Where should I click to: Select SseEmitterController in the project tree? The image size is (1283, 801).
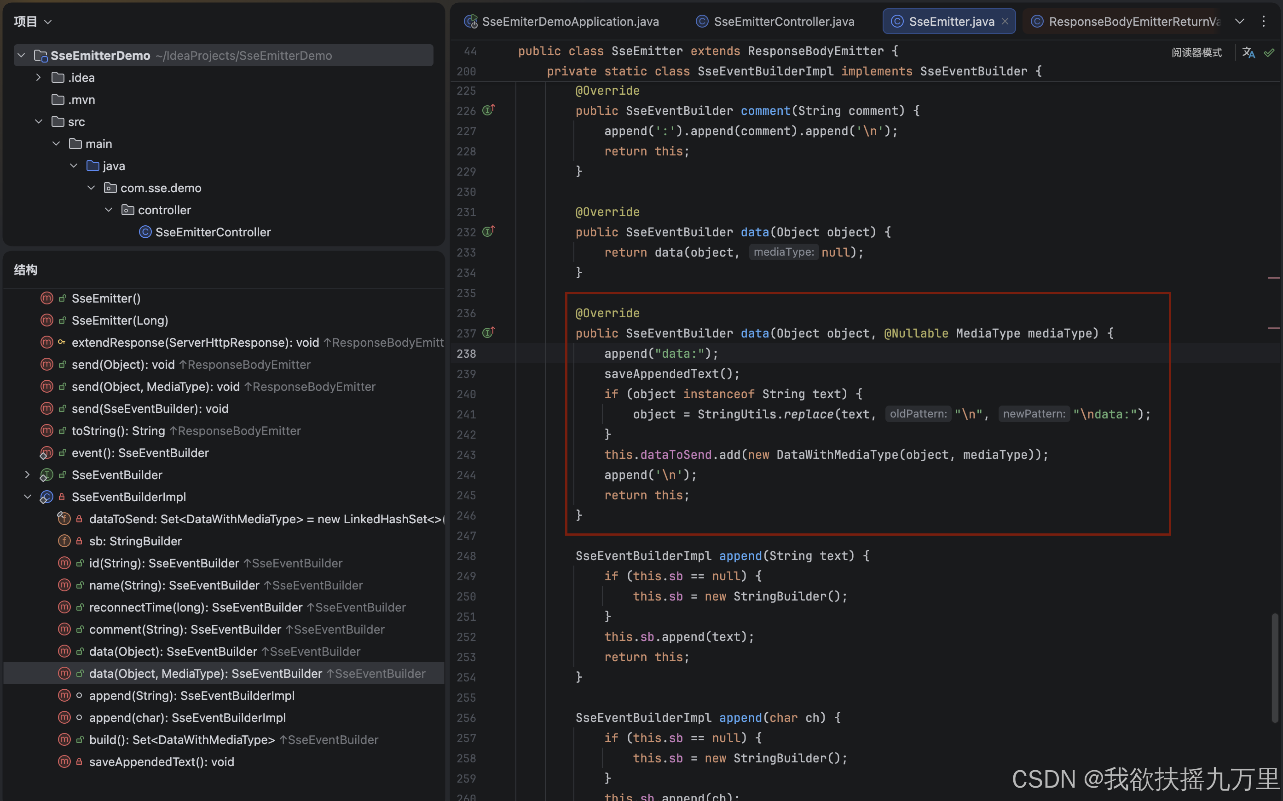click(213, 232)
